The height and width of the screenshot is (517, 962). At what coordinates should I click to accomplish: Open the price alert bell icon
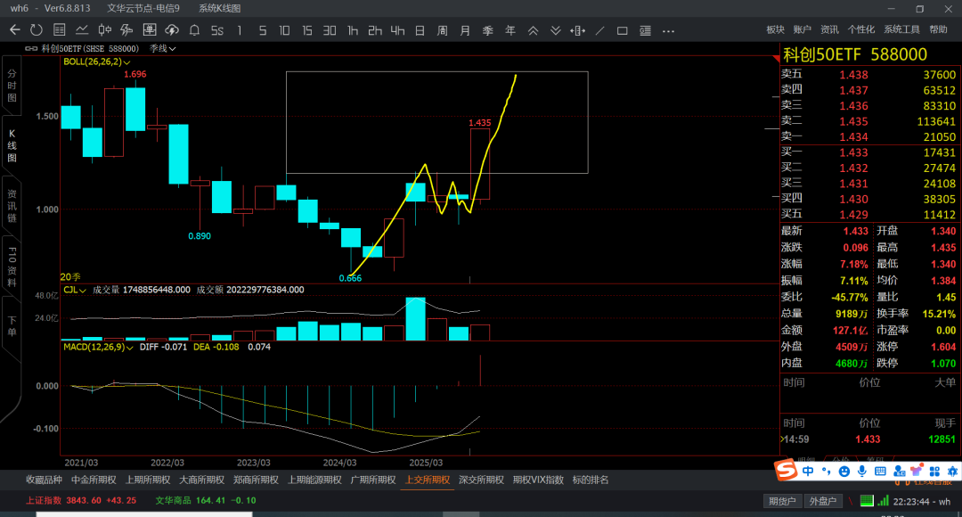pos(194,30)
